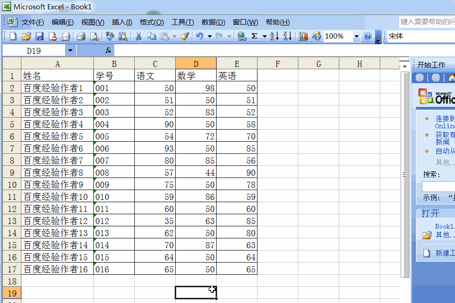This screenshot has height=303, width=455.
Task: Click the task pane Forward arrow
Action: [435, 78]
